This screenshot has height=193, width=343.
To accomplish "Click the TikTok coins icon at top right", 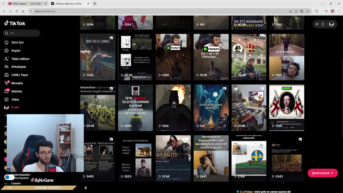I will click(x=317, y=24).
